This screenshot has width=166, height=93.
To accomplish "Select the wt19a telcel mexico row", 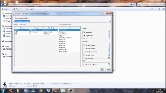I will [36, 32].
